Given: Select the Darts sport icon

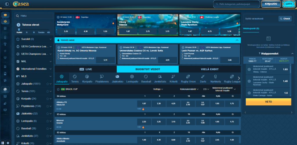Looking at the screenshot, I should click(x=203, y=77).
